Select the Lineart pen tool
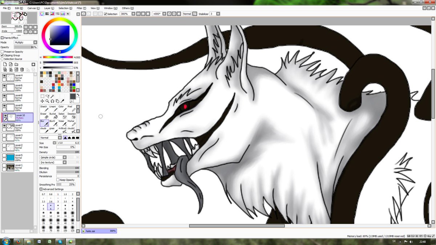 [53, 108]
